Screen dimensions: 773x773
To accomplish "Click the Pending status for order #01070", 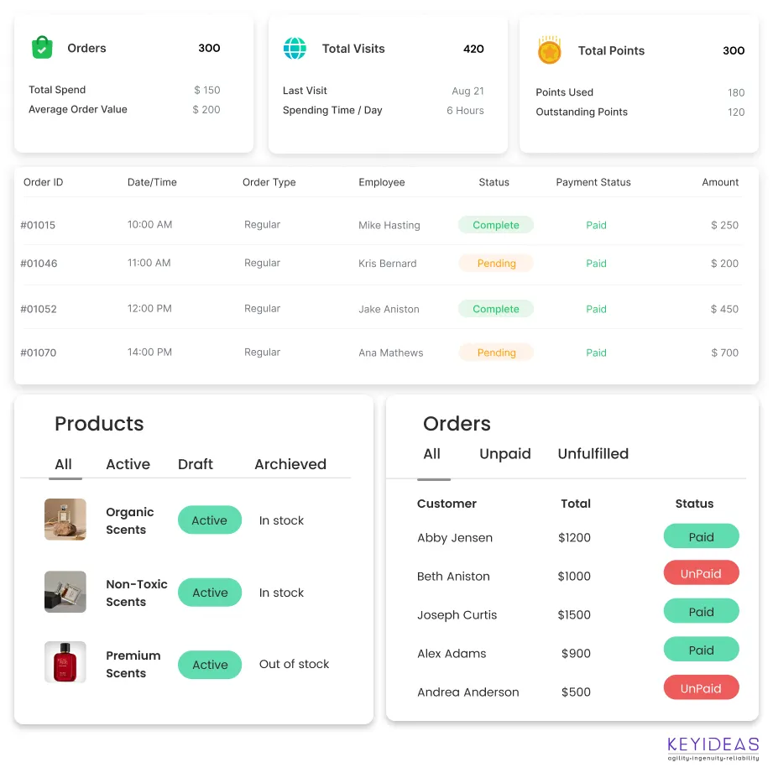I will click(496, 353).
